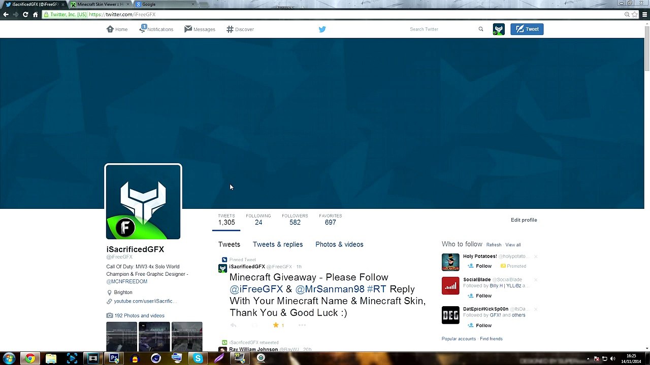
Task: Compose a new Tweet with Tweet button
Action: click(x=527, y=29)
